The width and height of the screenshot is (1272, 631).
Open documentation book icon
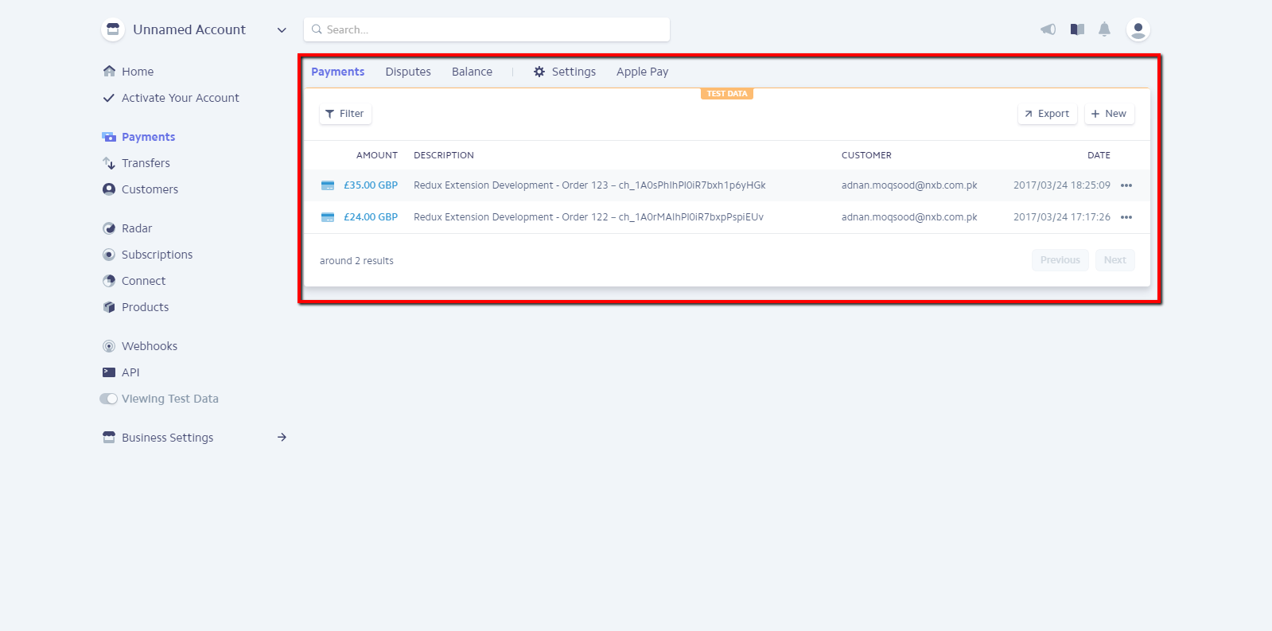[x=1077, y=29]
